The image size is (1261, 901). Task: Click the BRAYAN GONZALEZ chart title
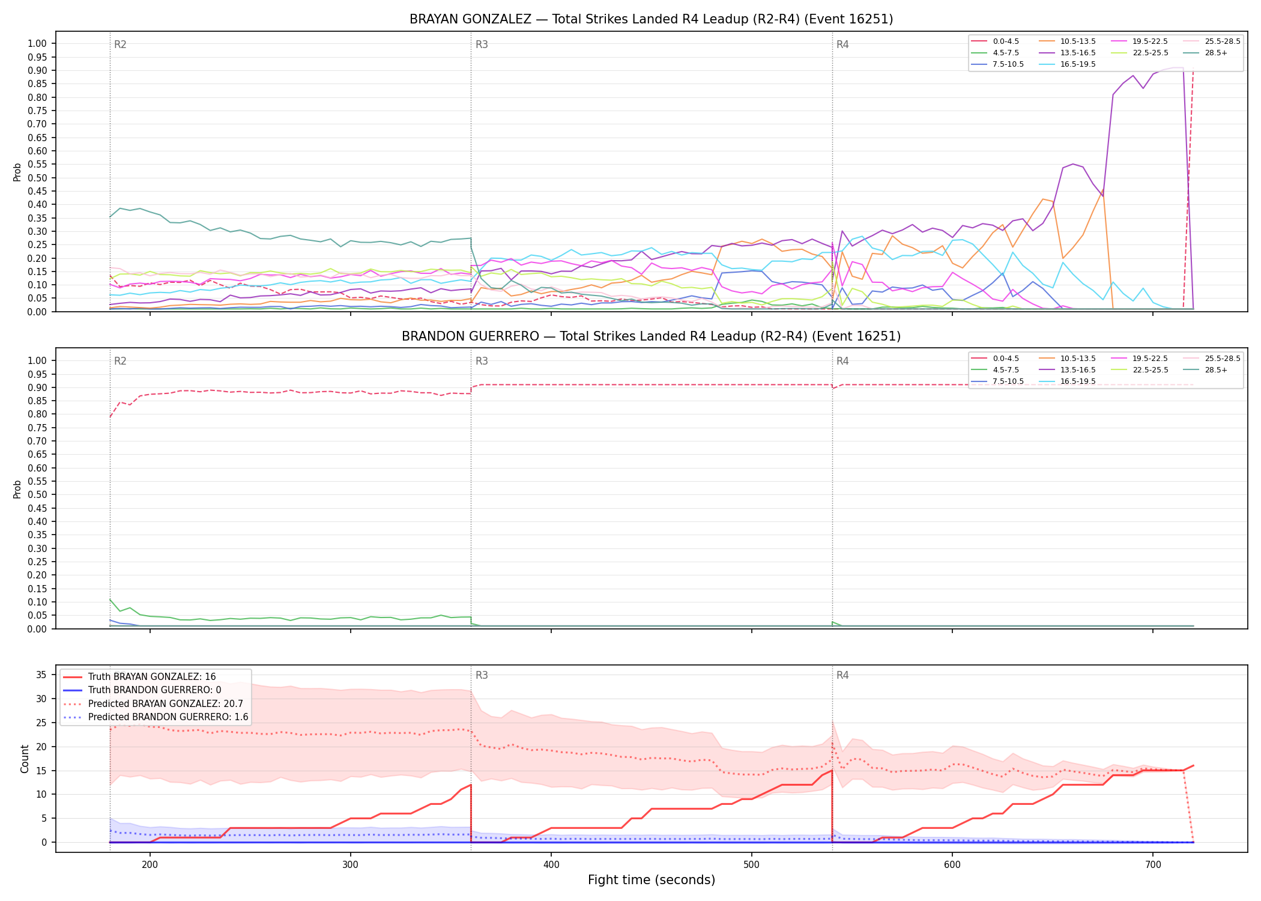coord(651,19)
